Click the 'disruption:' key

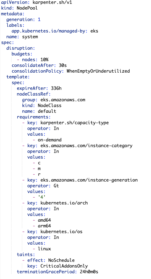(x=21, y=48)
